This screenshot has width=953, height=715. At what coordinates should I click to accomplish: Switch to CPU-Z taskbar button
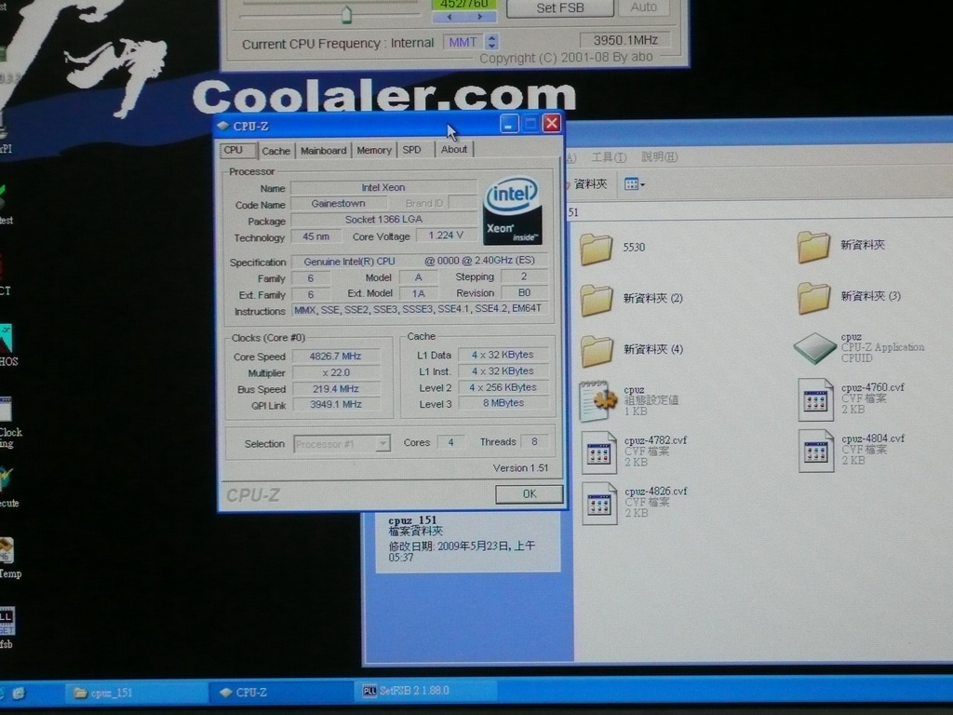pyautogui.click(x=281, y=692)
